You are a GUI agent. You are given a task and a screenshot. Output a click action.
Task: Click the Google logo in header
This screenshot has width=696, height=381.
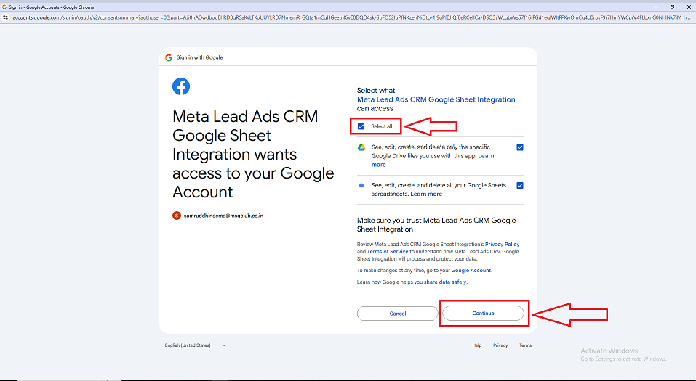pyautogui.click(x=169, y=57)
